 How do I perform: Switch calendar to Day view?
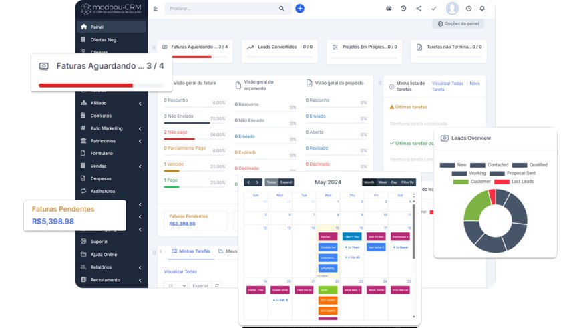[x=394, y=182]
